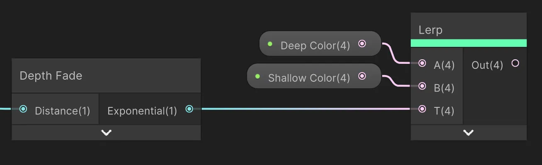Image resolution: width=542 pixels, height=165 pixels.
Task: Click the Depth Fade Distance input port
Action: (x=23, y=109)
